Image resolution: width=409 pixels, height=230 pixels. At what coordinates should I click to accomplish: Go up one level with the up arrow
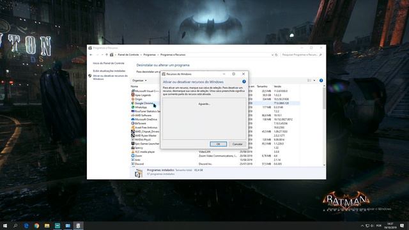[107, 55]
